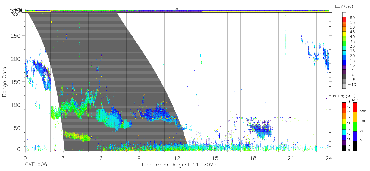Click the TX FRQ legend label '18'

point(348,102)
